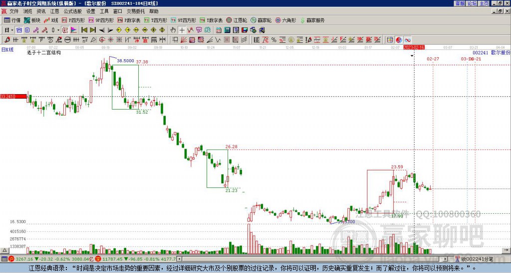Click the 002241 歌尔股份 stock label

(492, 52)
